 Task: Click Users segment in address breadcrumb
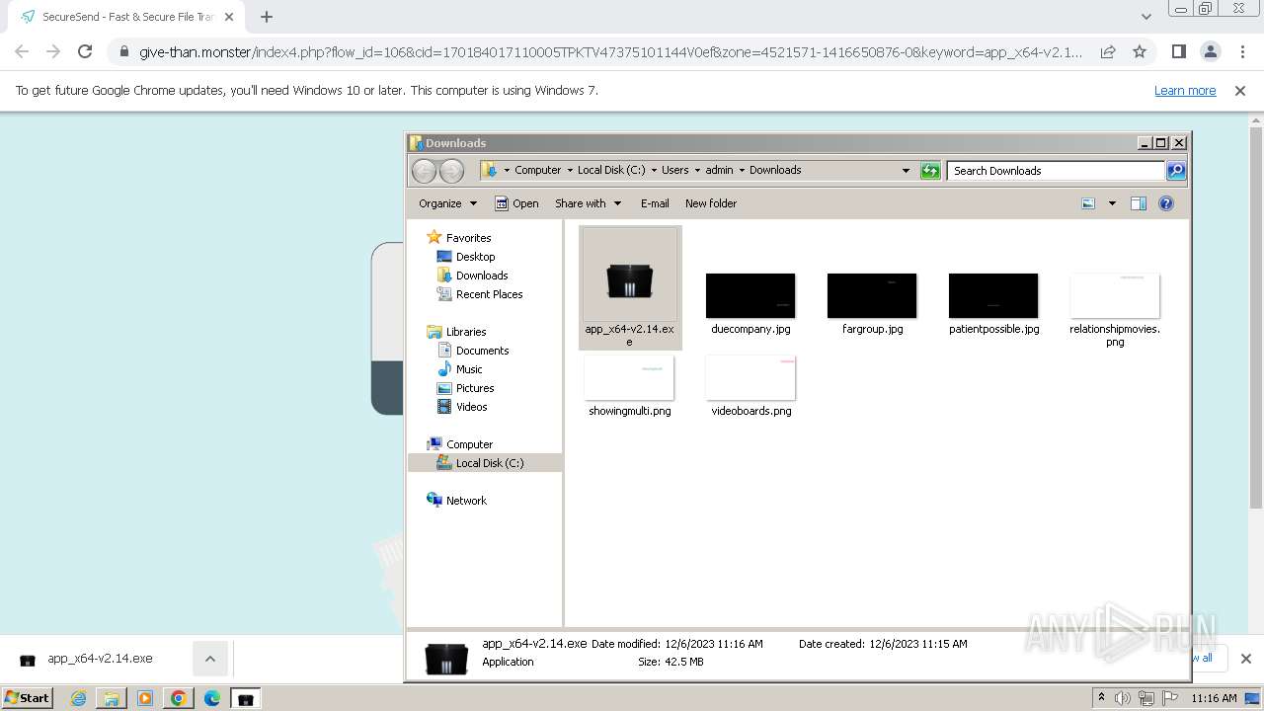(674, 170)
